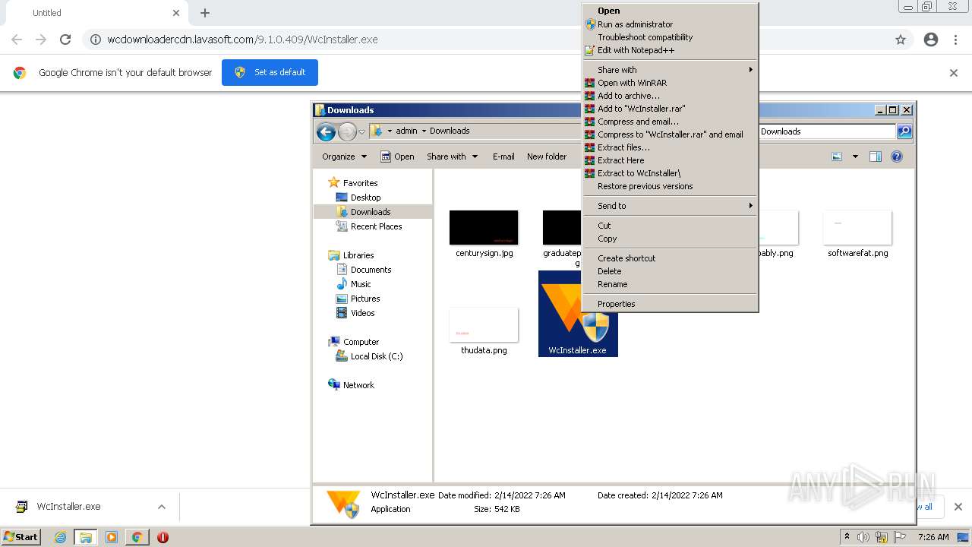
Task: Reload the page in Chrome
Action: [65, 40]
